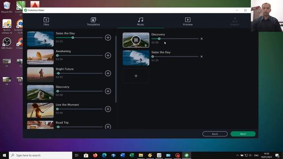Add Road Trip track with plus icon
283x159 pixels.
point(108,126)
